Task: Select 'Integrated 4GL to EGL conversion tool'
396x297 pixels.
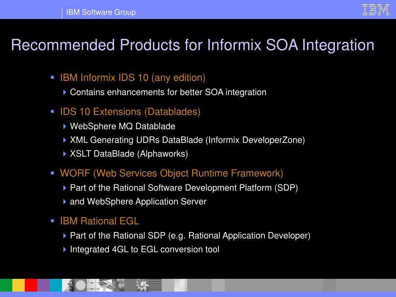Action: pos(145,249)
